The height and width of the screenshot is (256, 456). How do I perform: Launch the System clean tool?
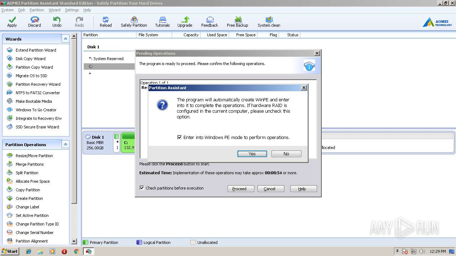point(269,22)
